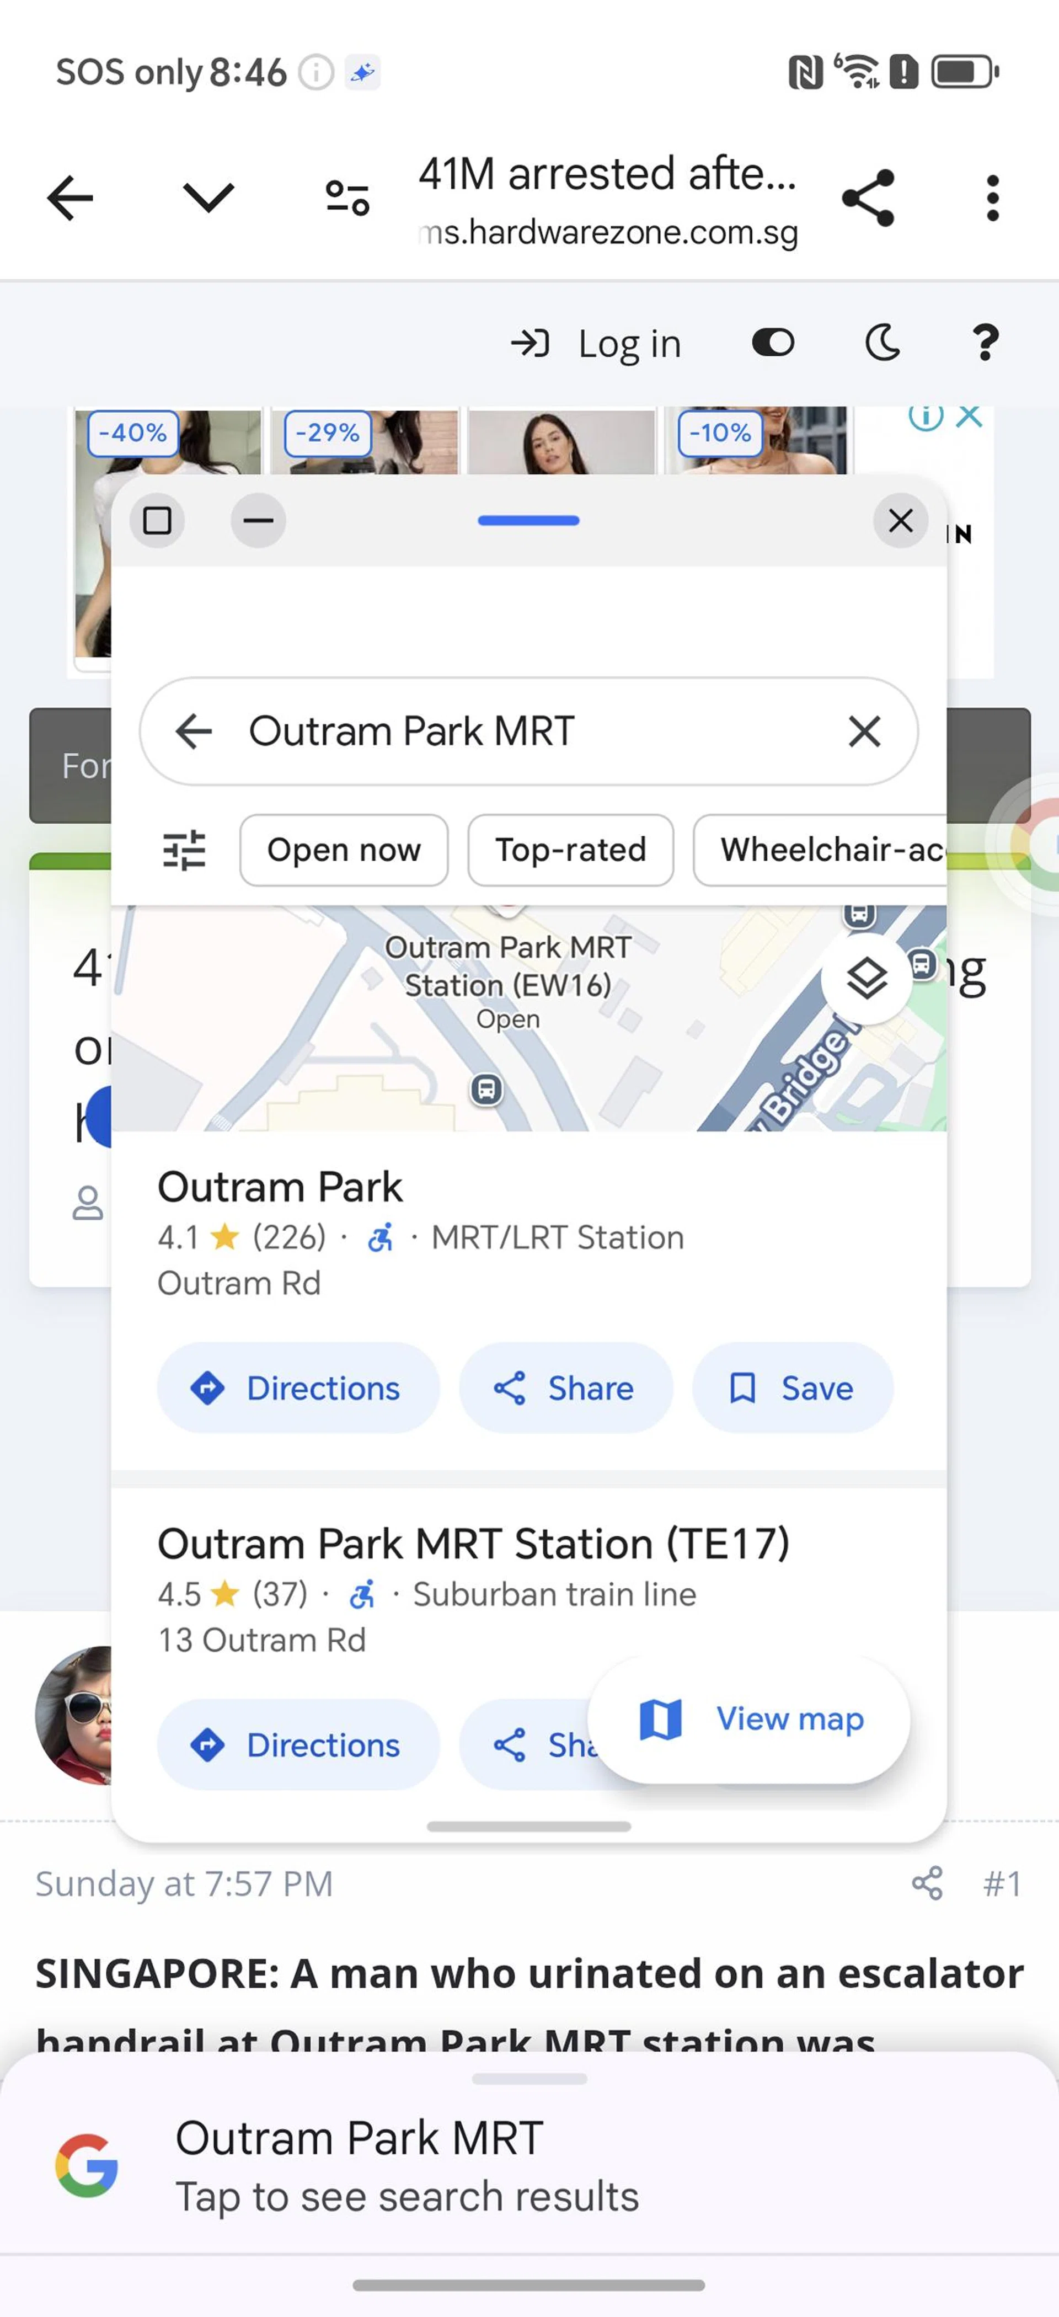Save the Outram Park place
This screenshot has height=2317, width=1059.
point(792,1388)
